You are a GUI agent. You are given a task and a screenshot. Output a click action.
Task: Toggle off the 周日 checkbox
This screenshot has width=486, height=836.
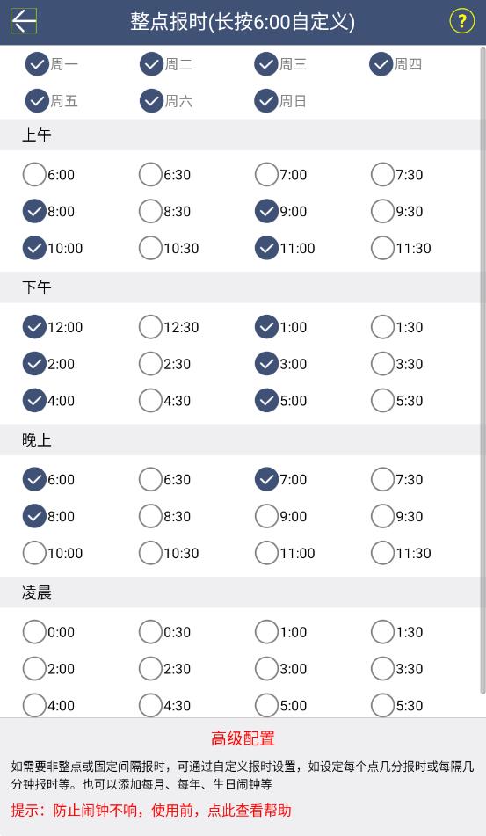280,101
